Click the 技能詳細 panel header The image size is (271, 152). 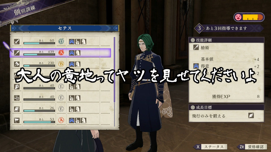click(x=226, y=40)
